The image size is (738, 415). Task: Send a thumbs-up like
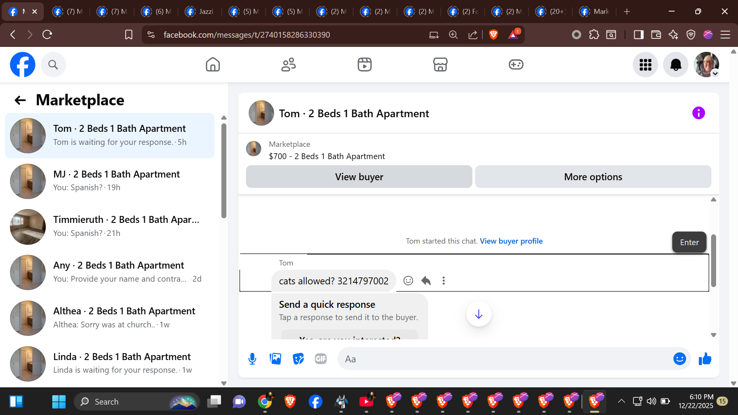(x=705, y=359)
